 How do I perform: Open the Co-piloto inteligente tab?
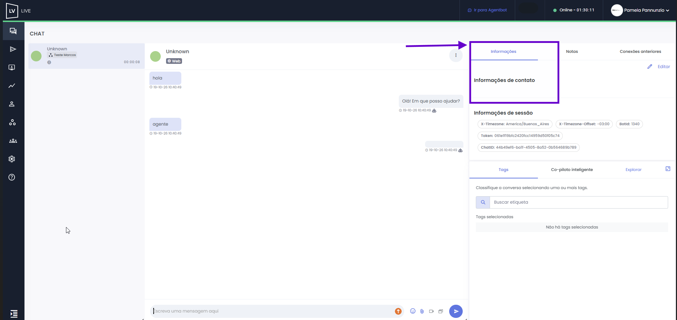[x=572, y=170]
